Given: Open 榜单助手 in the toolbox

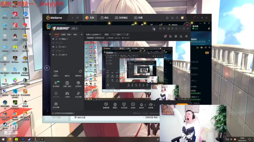Looking at the screenshot, I should (78, 76).
